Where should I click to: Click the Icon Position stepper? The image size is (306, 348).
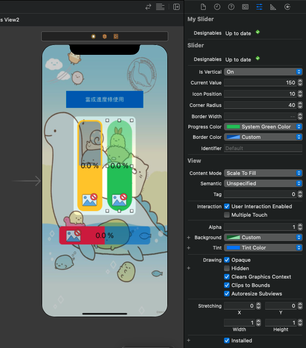pos(300,94)
